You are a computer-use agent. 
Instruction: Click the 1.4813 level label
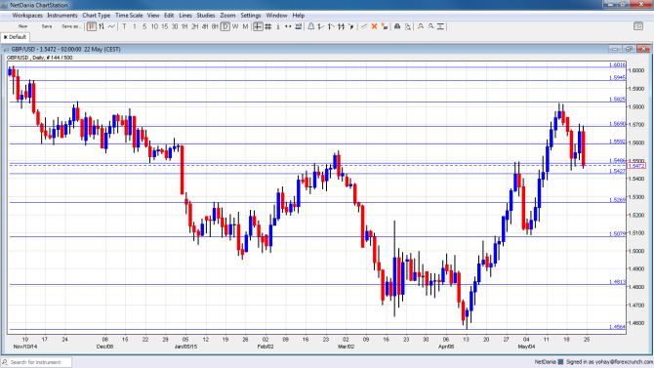coord(617,282)
